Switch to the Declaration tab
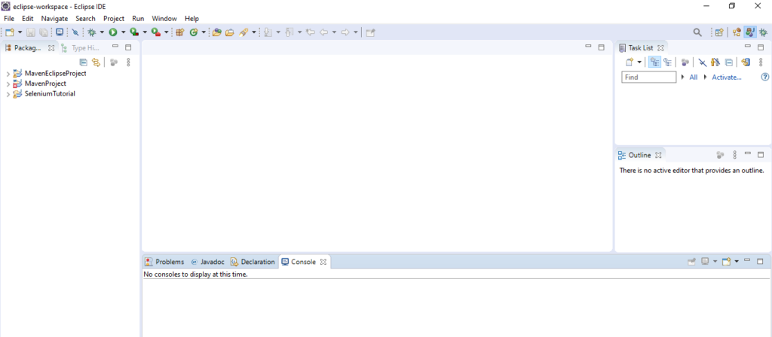The width and height of the screenshot is (772, 337). tap(253, 262)
